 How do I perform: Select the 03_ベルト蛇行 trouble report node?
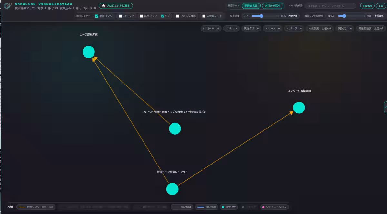(x=175, y=129)
